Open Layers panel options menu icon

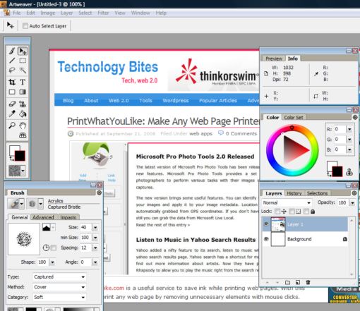(x=354, y=193)
